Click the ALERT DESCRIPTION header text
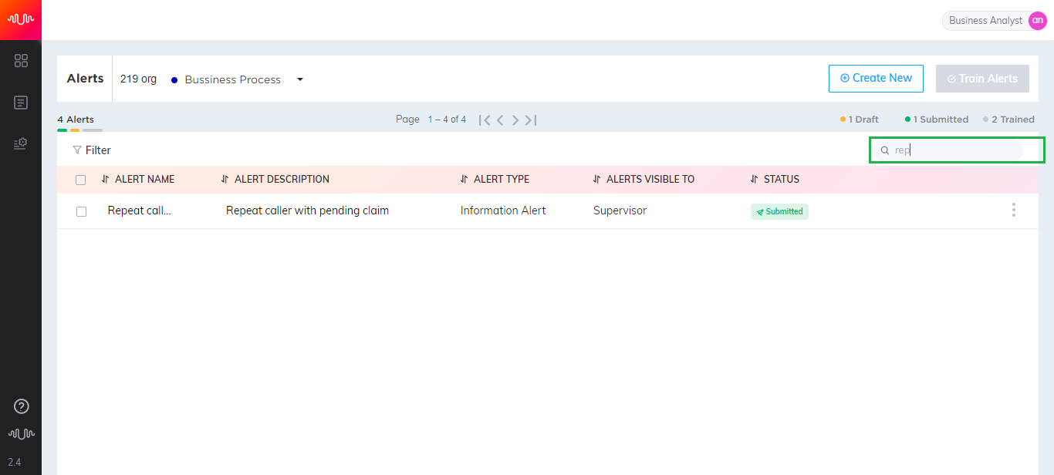This screenshot has height=475, width=1054. (x=282, y=179)
